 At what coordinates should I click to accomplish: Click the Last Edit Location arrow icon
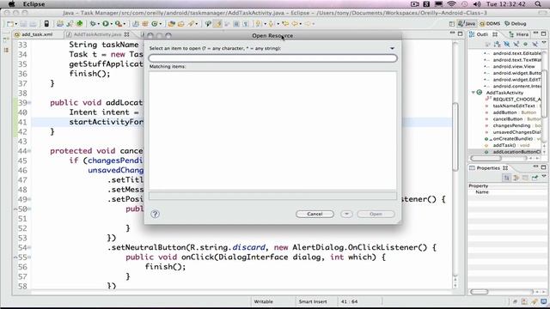click(x=284, y=24)
